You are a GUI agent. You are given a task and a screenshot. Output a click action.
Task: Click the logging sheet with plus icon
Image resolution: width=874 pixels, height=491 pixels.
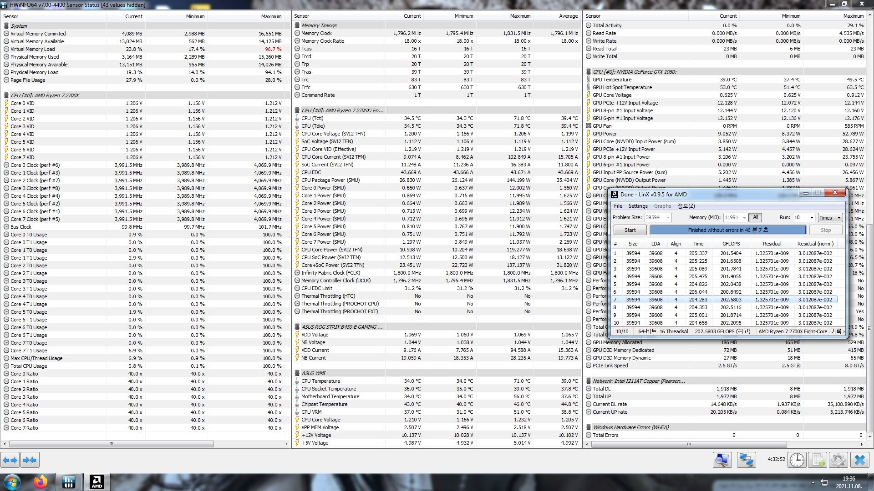coord(818,460)
